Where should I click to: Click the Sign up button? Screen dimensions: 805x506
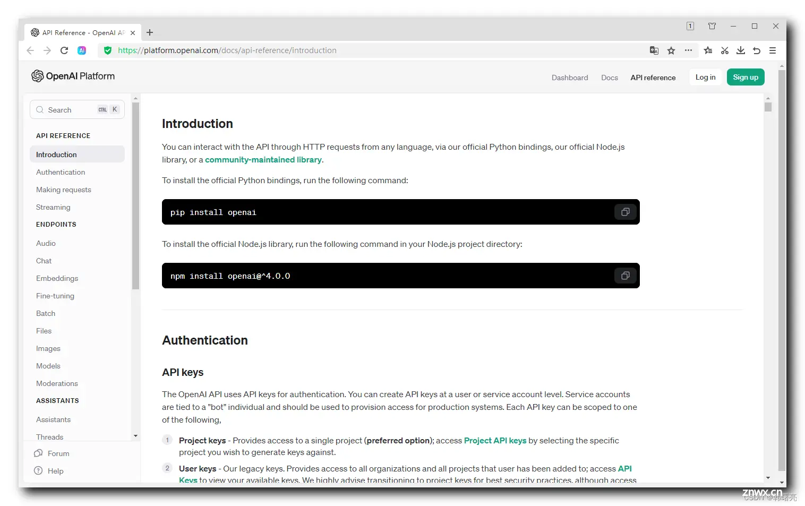click(746, 77)
